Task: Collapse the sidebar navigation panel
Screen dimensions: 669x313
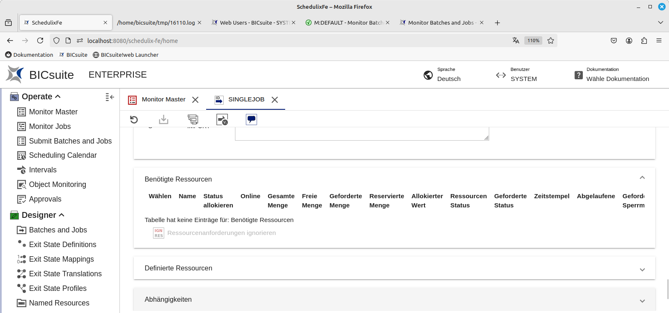Action: coord(110,97)
